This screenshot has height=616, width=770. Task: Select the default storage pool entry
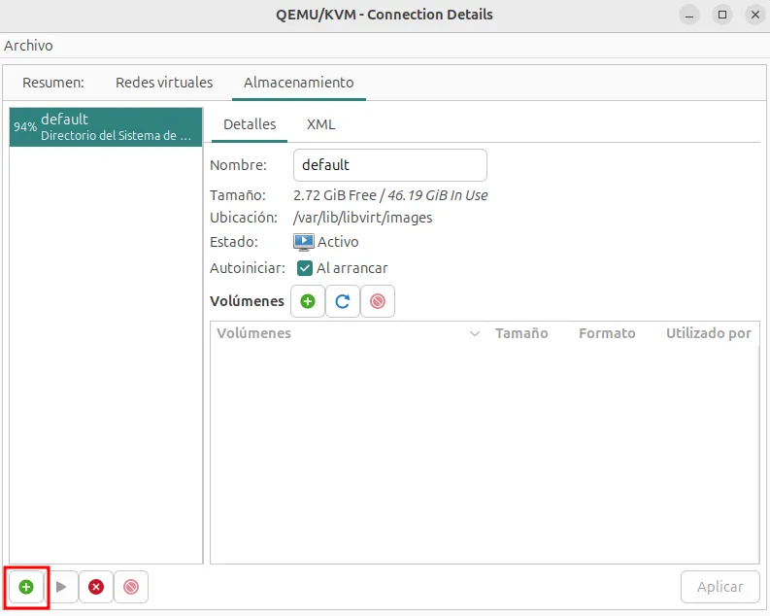[x=105, y=127]
